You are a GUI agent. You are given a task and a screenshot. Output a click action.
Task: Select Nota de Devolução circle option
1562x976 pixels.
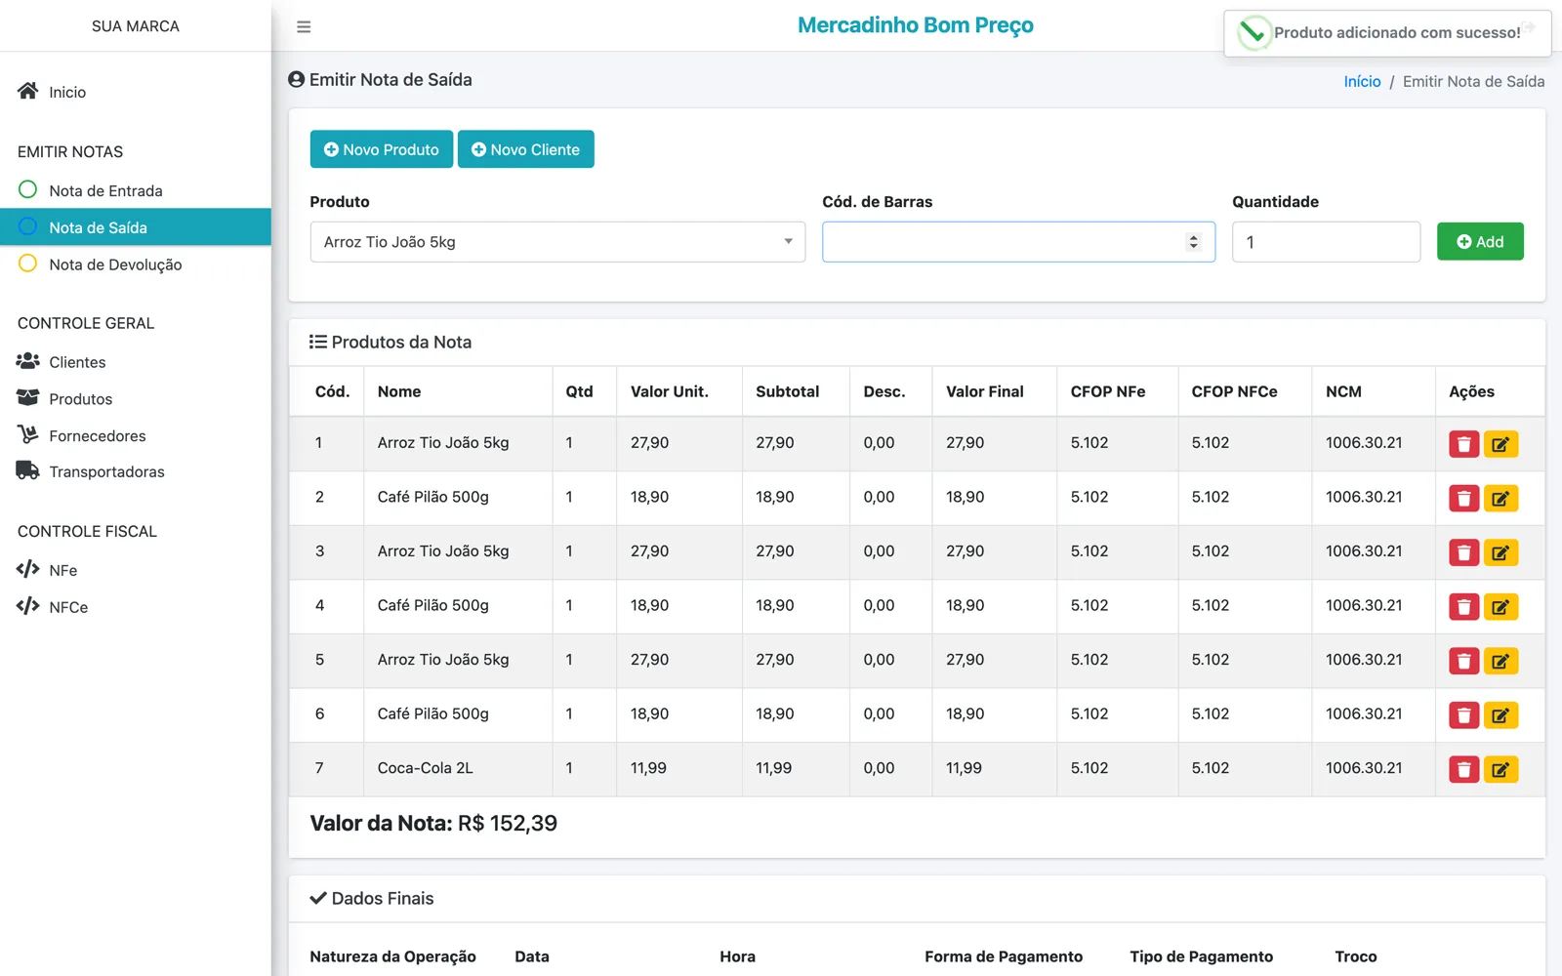28,264
